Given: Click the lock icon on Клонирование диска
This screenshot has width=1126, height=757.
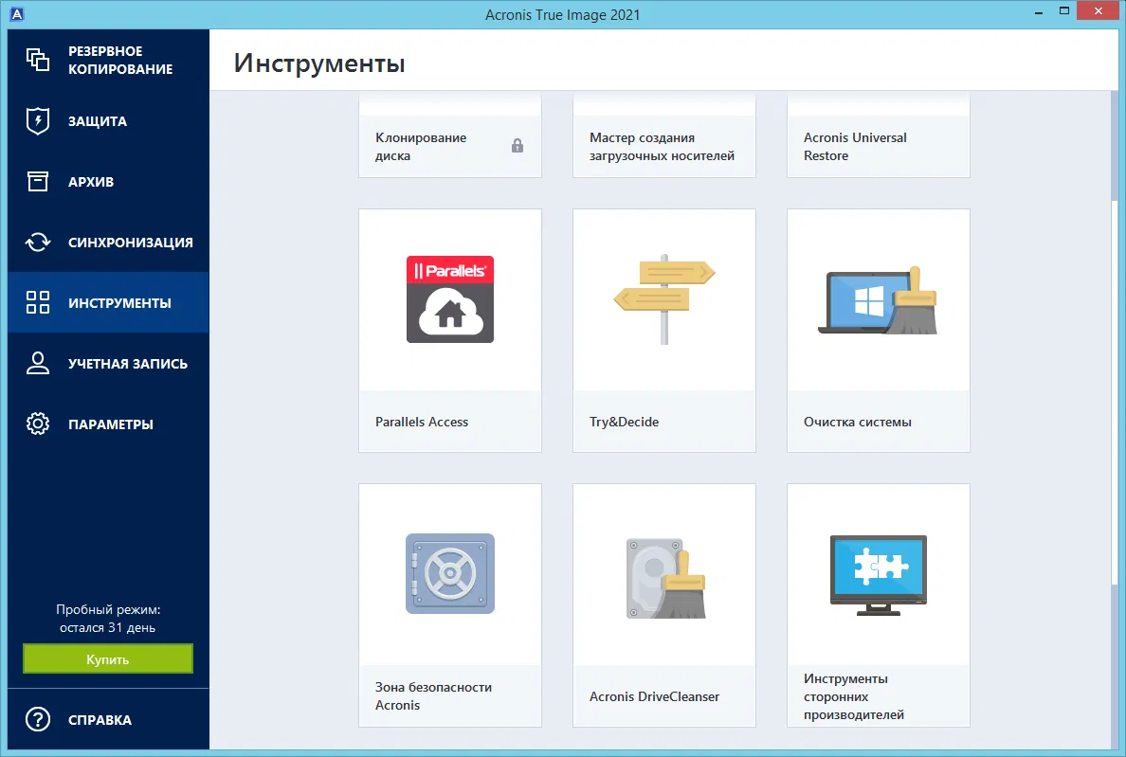Looking at the screenshot, I should 518,146.
